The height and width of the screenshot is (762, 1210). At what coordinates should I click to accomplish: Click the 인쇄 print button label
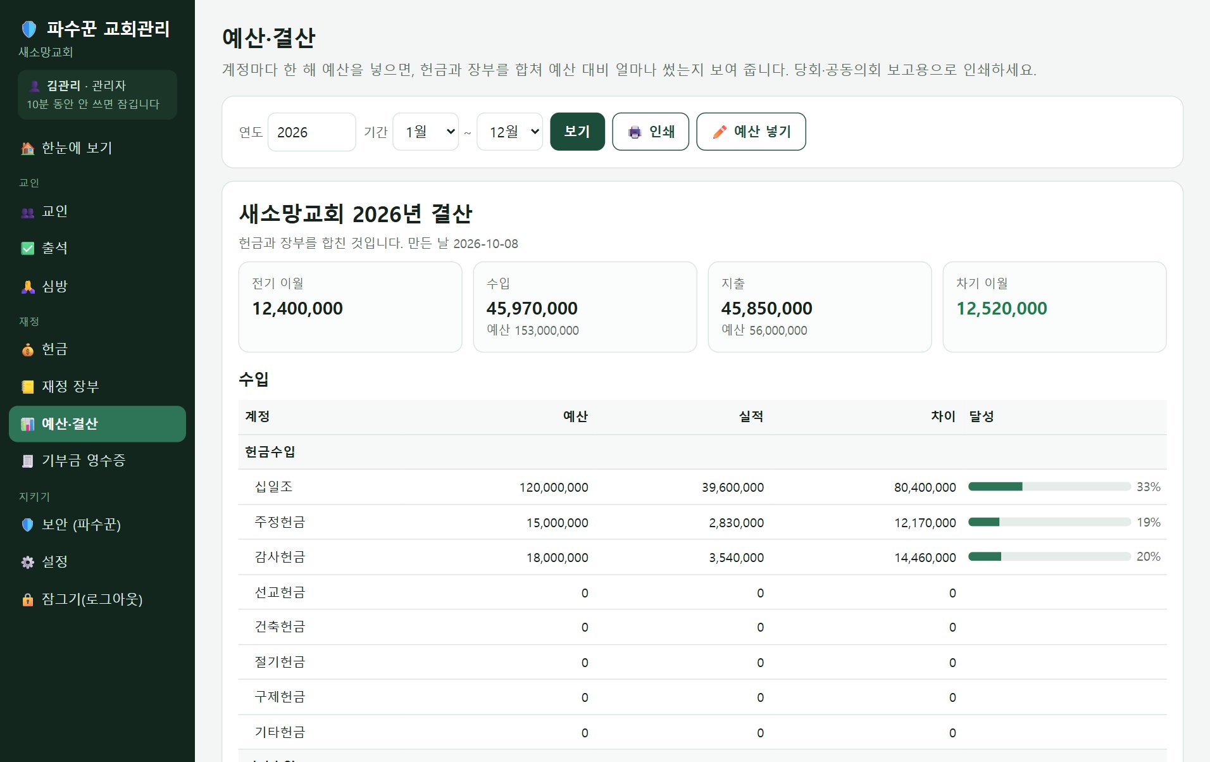(x=662, y=132)
